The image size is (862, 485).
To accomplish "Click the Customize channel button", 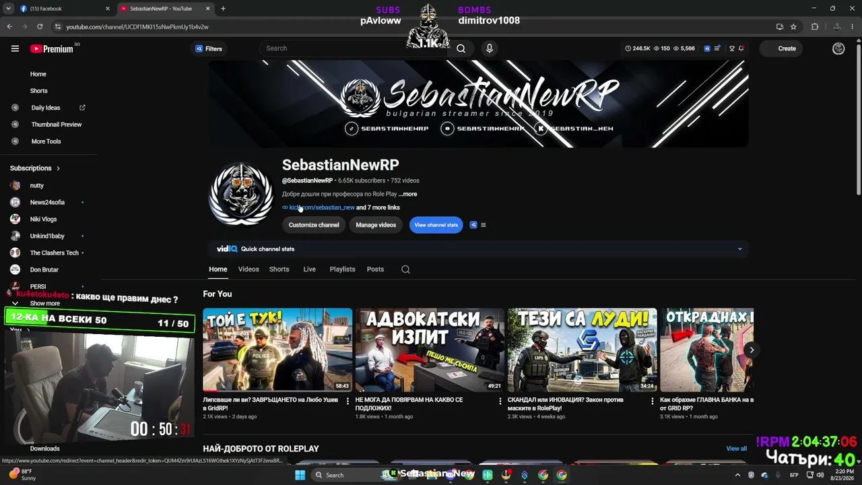I will pyautogui.click(x=314, y=225).
